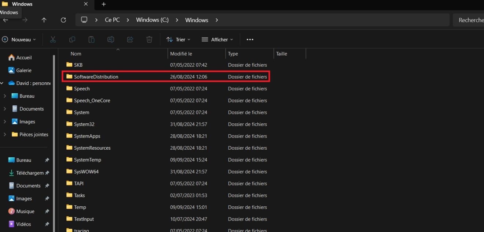
Task: Sort files by clicking the Nom column header
Action: tap(76, 53)
